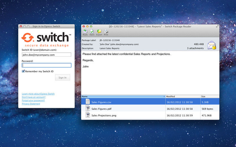Click the 569 bytes size value
Viewport: 236px width, 147px height.
pos(207,109)
